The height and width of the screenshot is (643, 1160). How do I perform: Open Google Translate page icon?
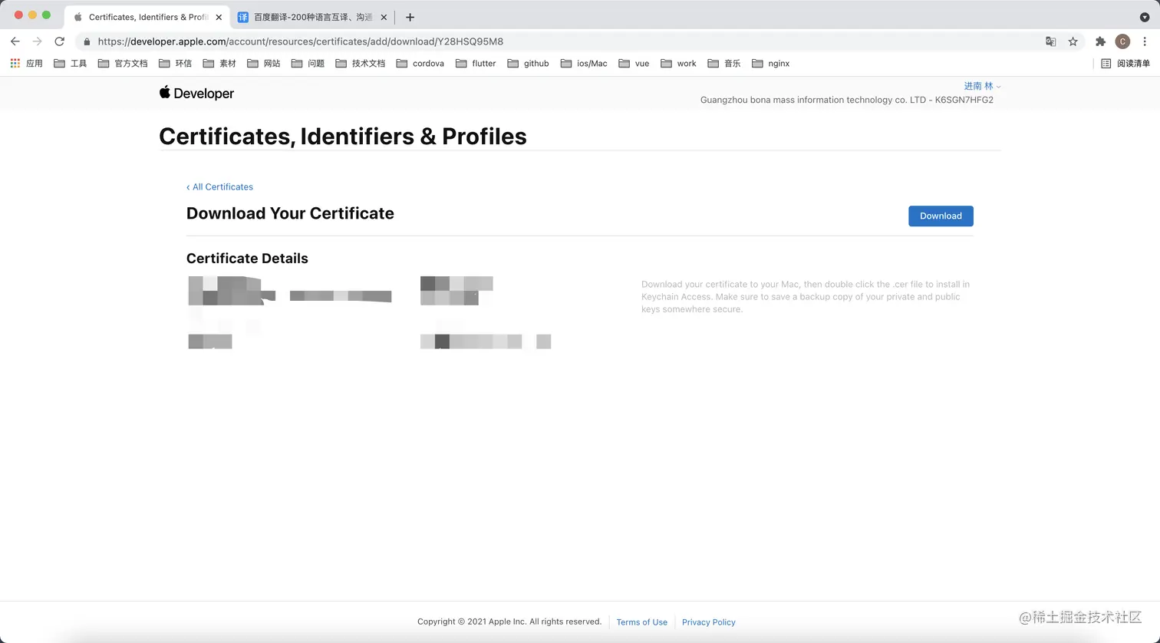click(x=1051, y=41)
